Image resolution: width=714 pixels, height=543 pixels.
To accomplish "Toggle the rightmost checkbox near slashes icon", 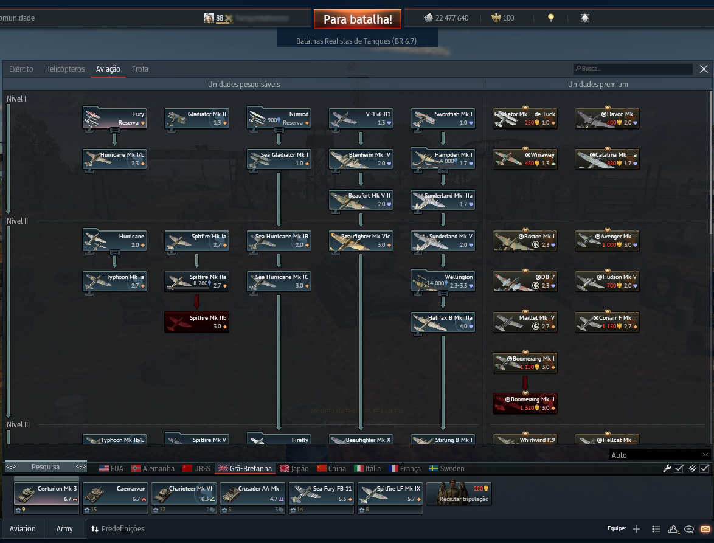I will pos(704,468).
